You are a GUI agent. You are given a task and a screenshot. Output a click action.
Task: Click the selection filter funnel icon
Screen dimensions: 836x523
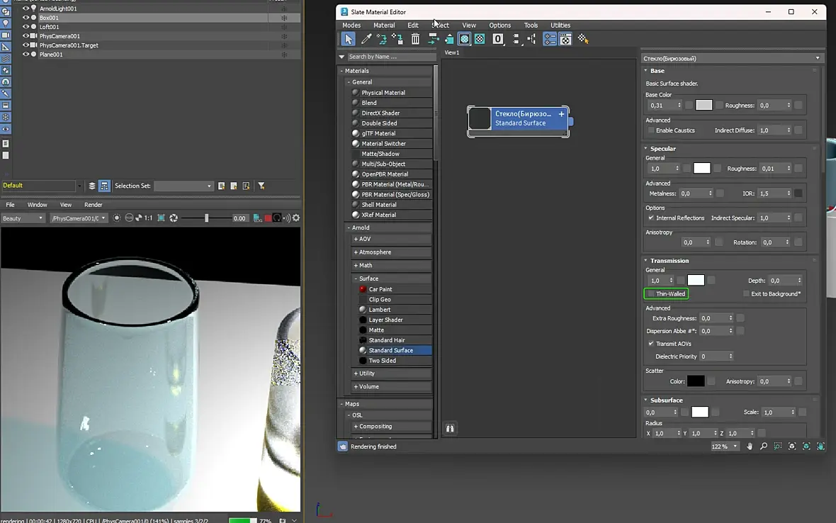261,186
